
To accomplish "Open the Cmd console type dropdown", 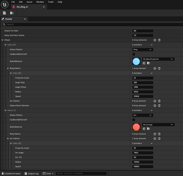I will pos(48,174).
